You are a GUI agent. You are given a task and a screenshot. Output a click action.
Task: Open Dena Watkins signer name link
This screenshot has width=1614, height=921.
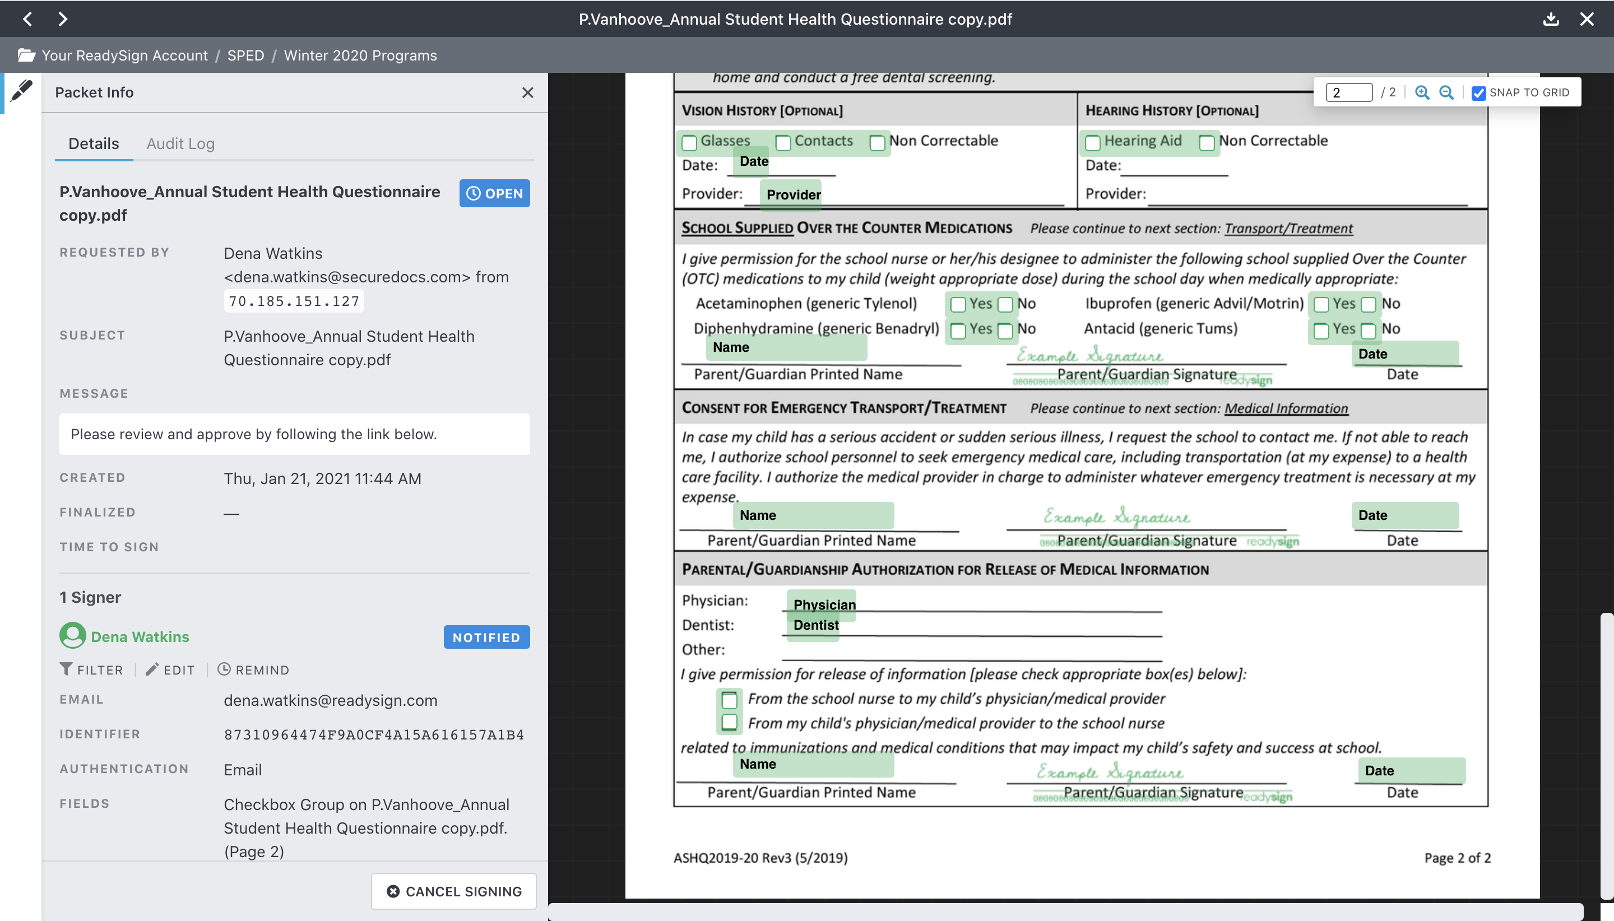(140, 637)
